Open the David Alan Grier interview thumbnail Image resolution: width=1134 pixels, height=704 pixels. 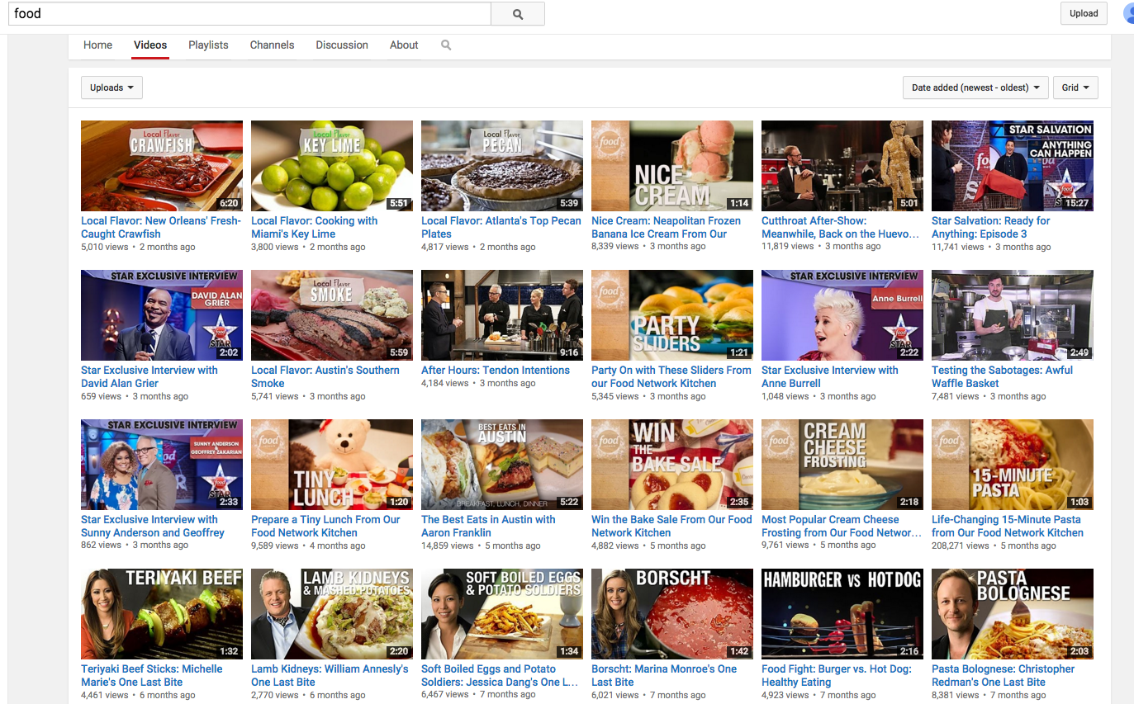(x=162, y=315)
